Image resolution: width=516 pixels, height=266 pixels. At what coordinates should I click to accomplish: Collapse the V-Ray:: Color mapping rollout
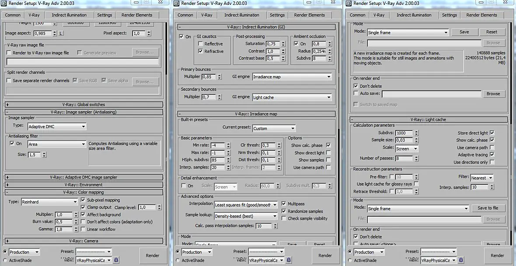(x=84, y=192)
